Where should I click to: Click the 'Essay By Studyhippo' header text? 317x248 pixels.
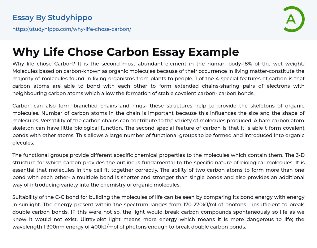(x=52, y=18)
